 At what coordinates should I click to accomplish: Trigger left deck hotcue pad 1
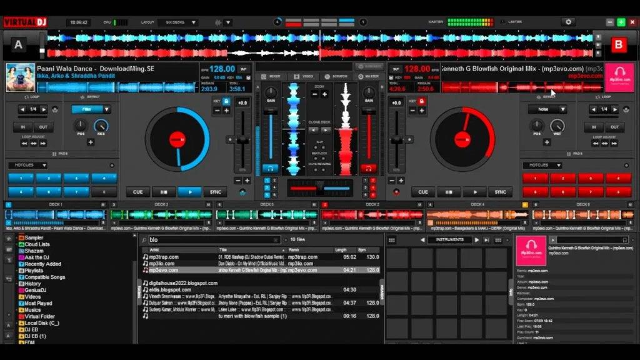pos(21,178)
